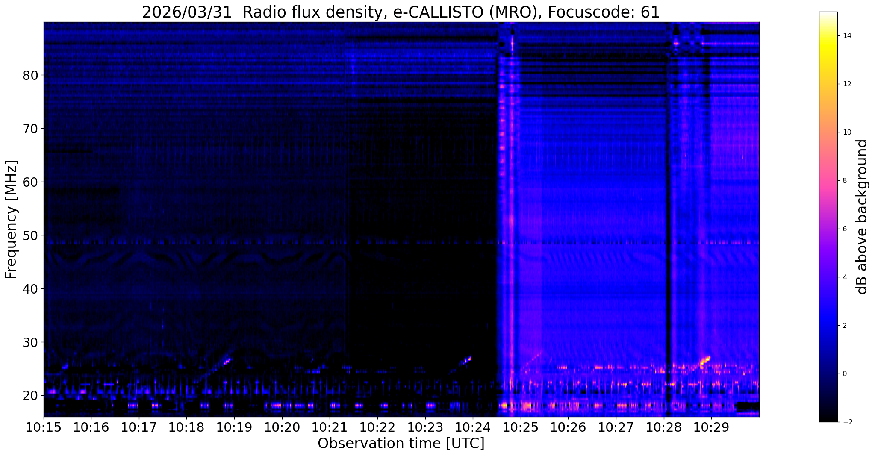
Task: Click the 20 MHz frequency tick label
Action: 30,396
